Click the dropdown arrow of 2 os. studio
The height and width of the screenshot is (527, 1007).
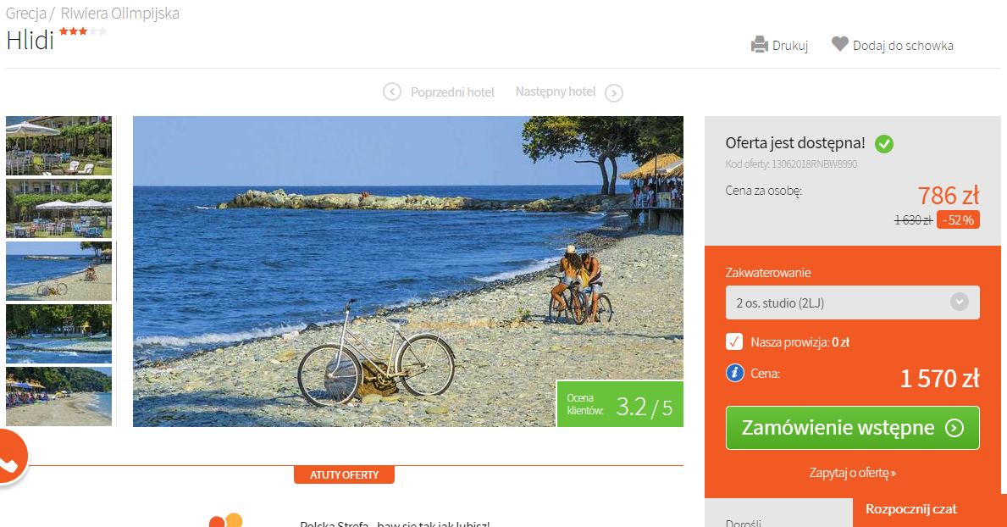[x=960, y=302]
